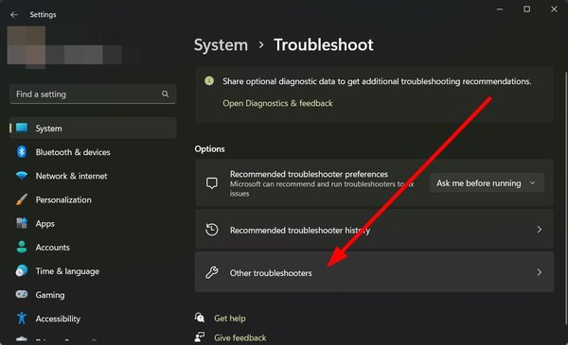568x345 pixels.
Task: Go back with the Settings back arrow
Action: (14, 15)
